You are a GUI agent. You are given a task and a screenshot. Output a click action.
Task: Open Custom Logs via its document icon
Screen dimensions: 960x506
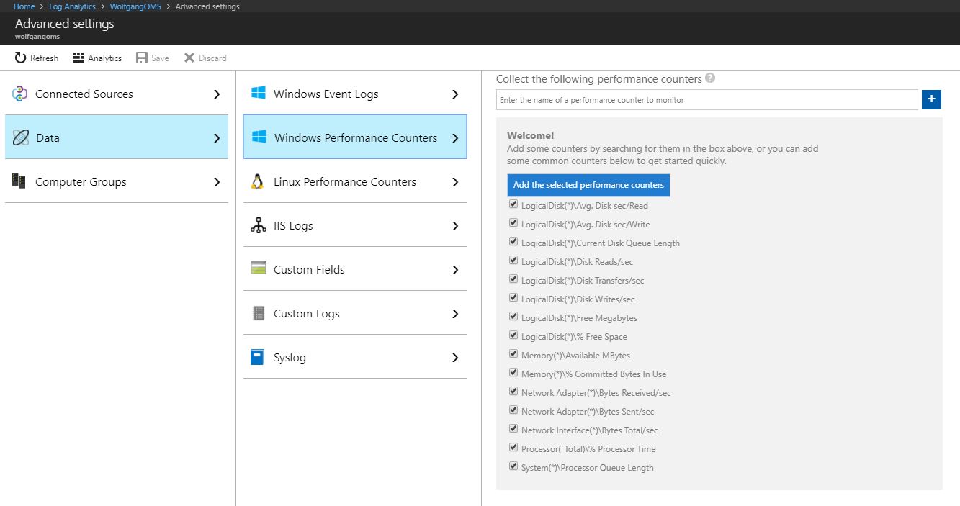click(259, 313)
